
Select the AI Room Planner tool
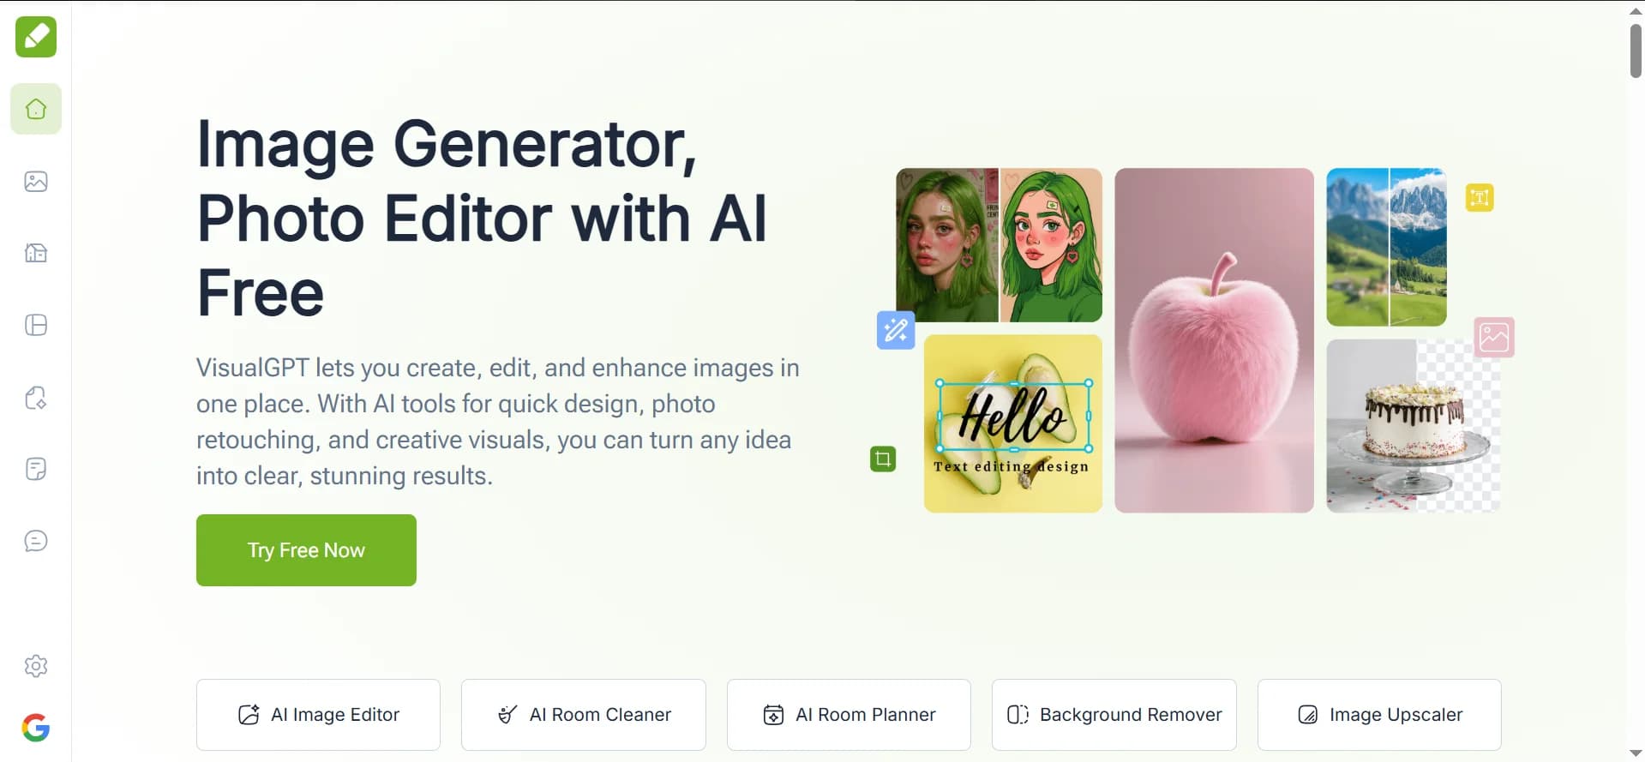tap(849, 715)
